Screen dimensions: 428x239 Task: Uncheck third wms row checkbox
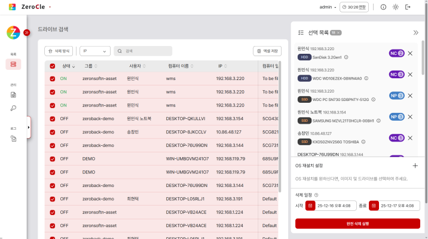coord(53,106)
